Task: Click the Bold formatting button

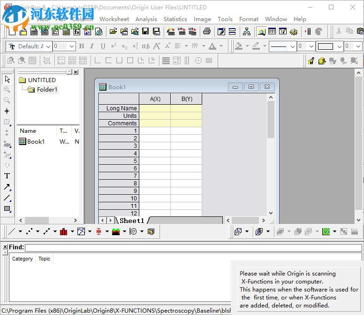Action: point(81,46)
